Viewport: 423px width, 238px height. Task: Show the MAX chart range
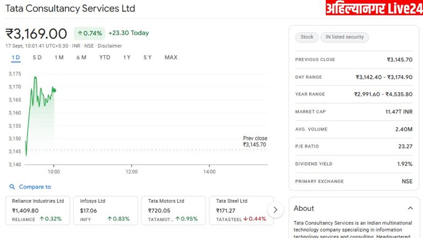pos(171,57)
